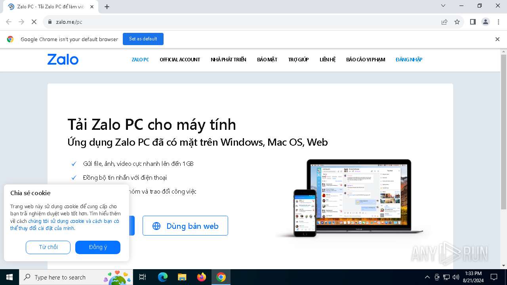Open NHÀ PHÁT TRIỂN menu item

229,59
